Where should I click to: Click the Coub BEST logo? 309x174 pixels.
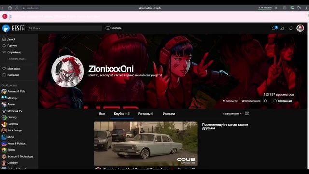point(13,28)
